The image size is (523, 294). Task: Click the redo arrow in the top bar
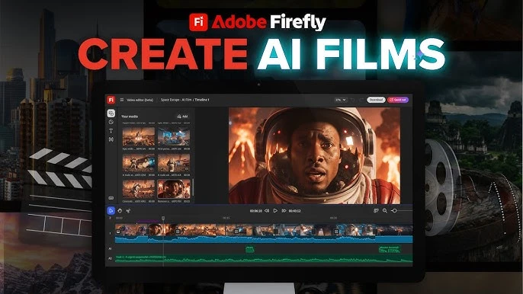pyautogui.click(x=361, y=100)
